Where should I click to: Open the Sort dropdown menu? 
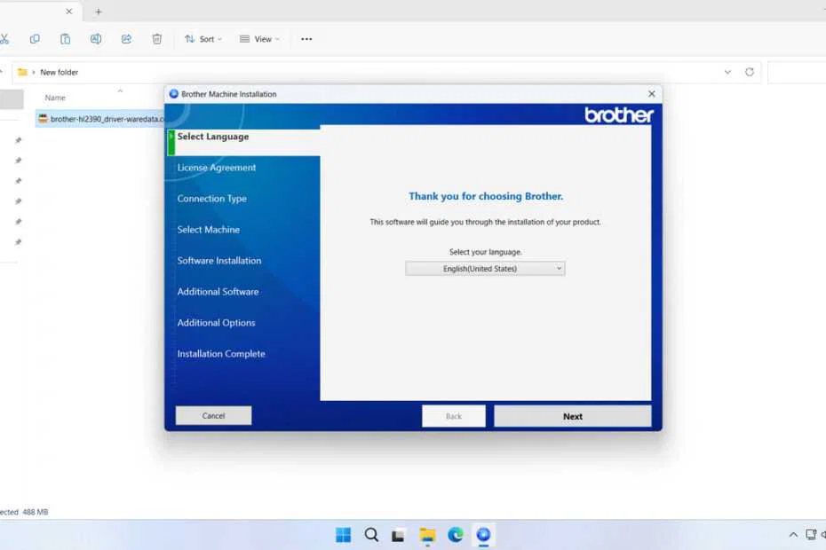203,39
